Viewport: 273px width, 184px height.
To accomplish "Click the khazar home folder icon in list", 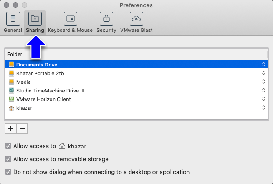I will [11, 108].
